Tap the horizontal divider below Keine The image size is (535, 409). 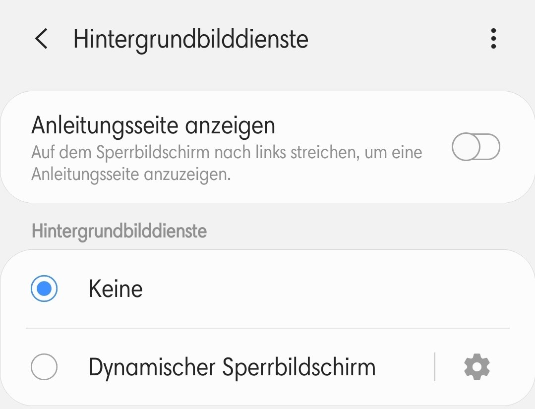[268, 329]
